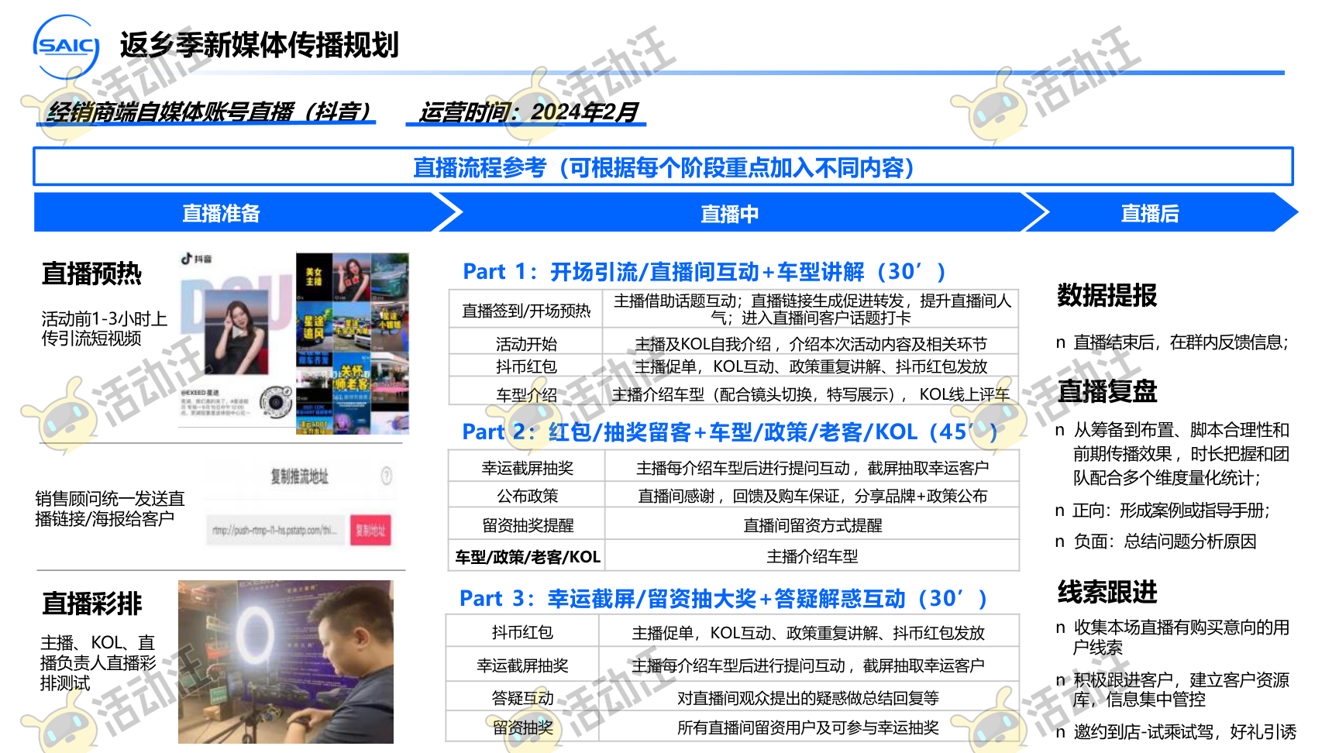Image resolution: width=1339 pixels, height=753 pixels.
Task: Click the red 复制地址 button
Action: tap(370, 530)
